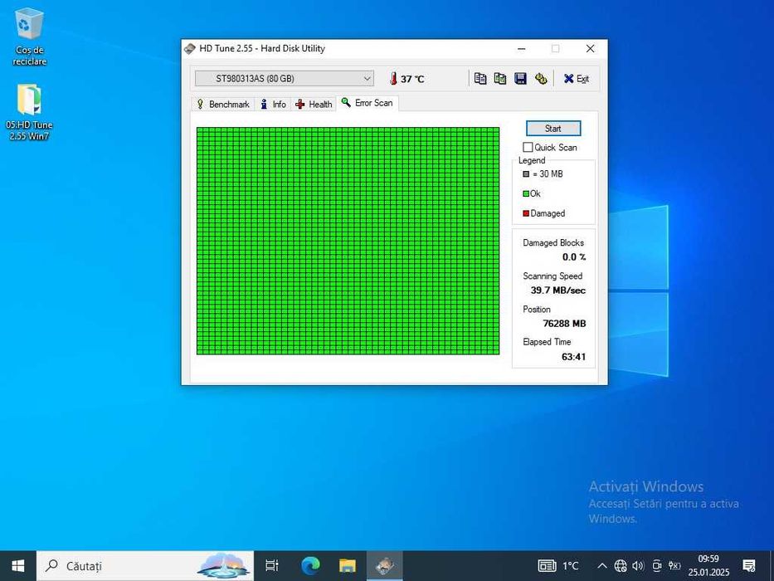Select the Coș de reciclare desktop icon
The image size is (774, 581).
(29, 38)
